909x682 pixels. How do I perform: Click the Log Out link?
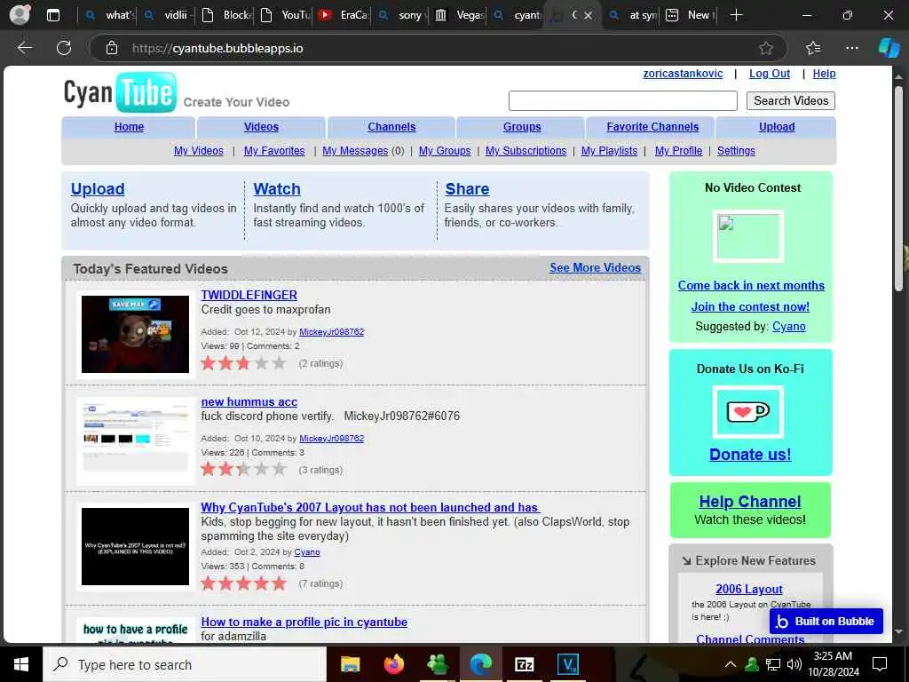pyautogui.click(x=770, y=74)
